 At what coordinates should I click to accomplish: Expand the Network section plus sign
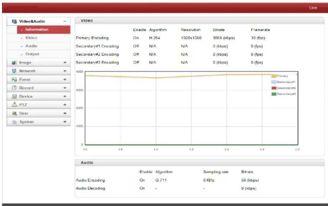point(65,71)
